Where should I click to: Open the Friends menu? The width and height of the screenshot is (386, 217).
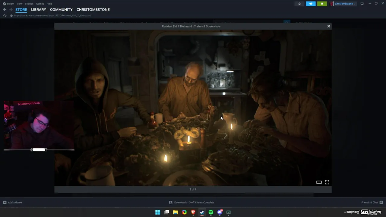(29, 4)
